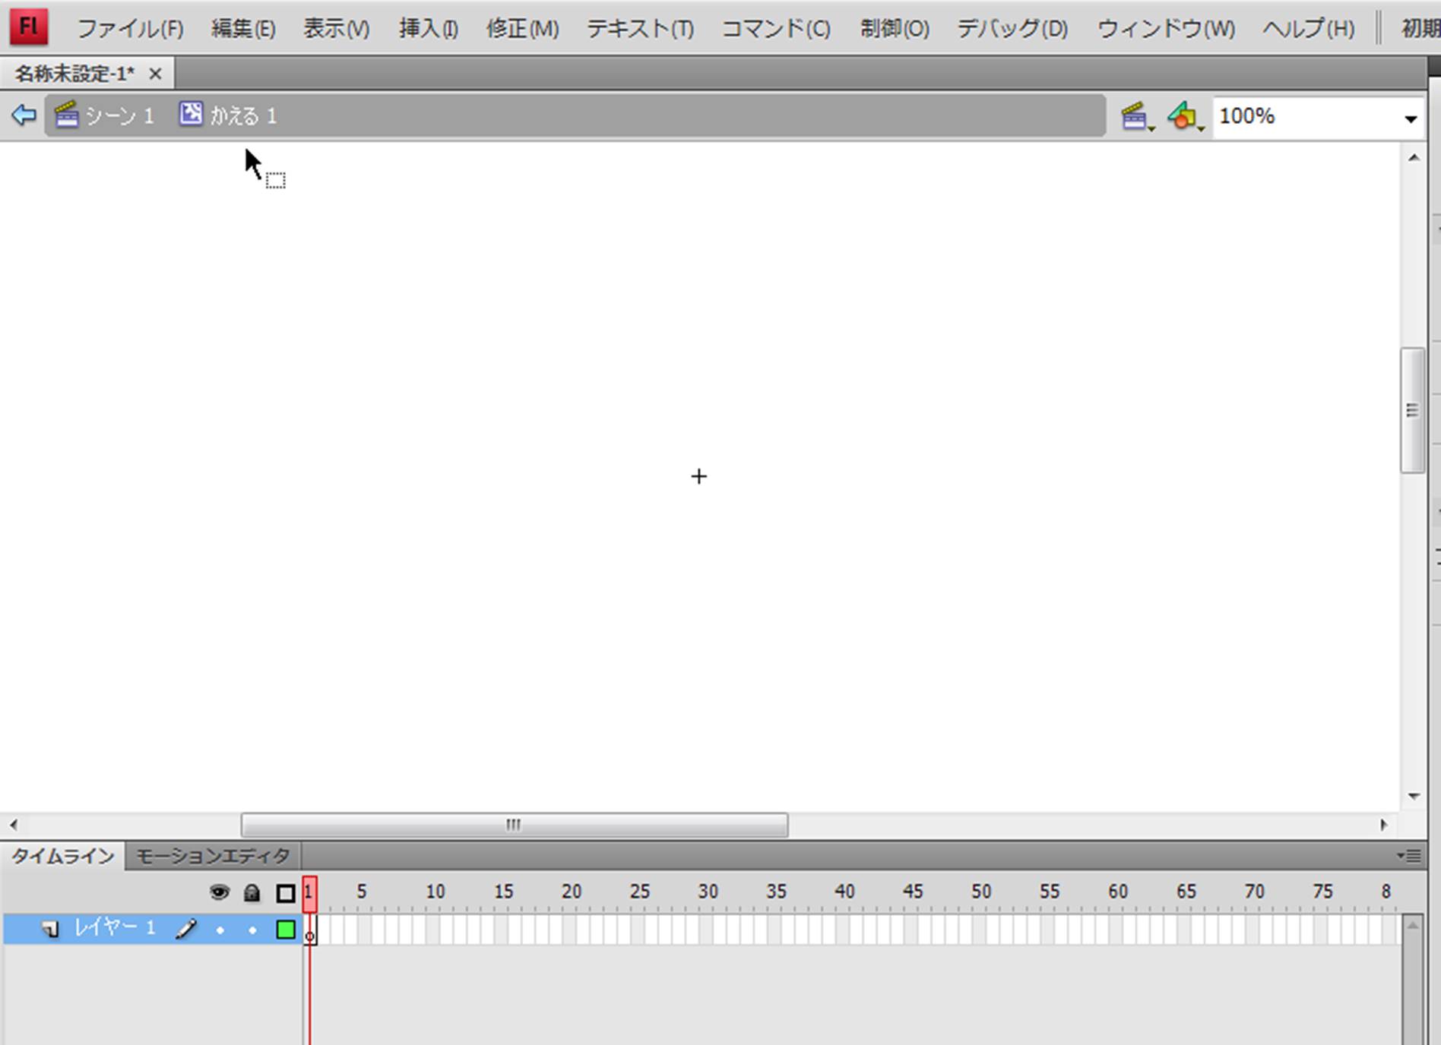This screenshot has width=1441, height=1045.
Task: Close the 名称未設定-1 document tab
Action: [x=155, y=74]
